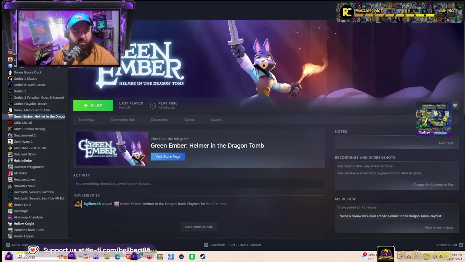
Task: Click the green PLAY button
Action: 93,106
